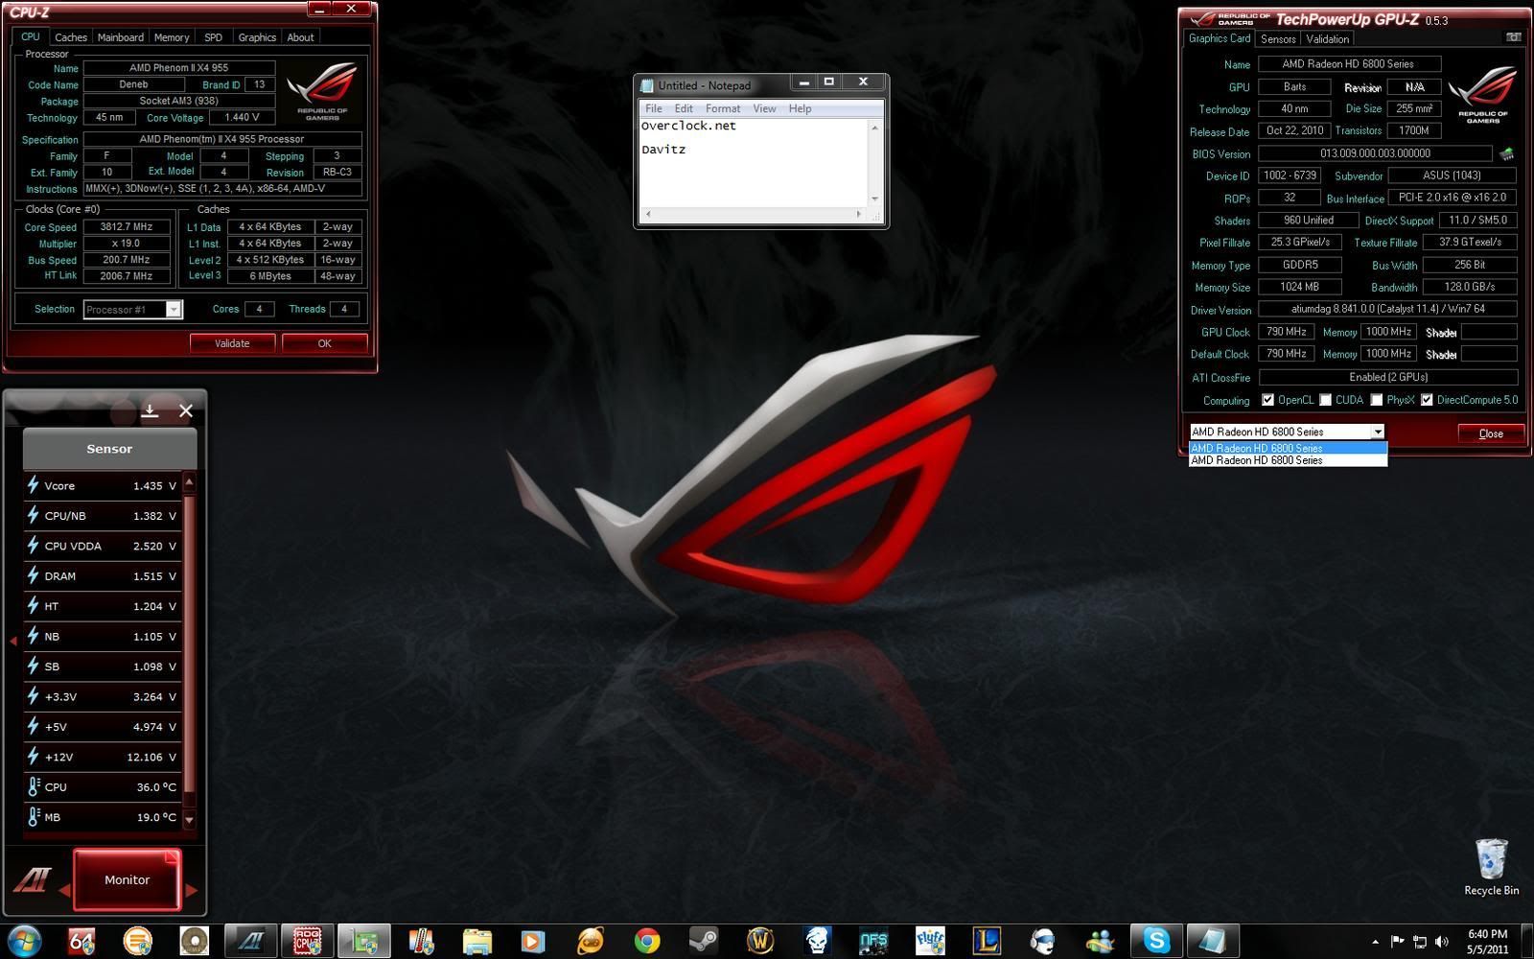Show hidden tray icons arrow
Screen dimensions: 1534x959
1376,942
